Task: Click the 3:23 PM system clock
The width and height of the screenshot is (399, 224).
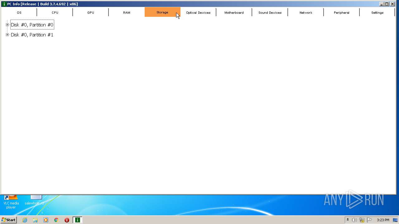Action: click(x=383, y=220)
